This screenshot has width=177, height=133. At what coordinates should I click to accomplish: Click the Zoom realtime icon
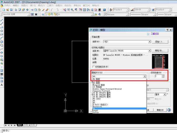point(68,10)
